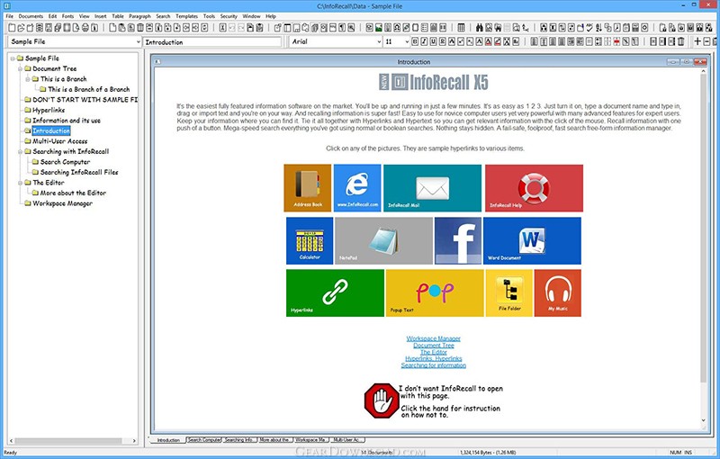720x459 pixels.
Task: Switch to the Multi-User Ac... bottom tab
Action: 347,440
